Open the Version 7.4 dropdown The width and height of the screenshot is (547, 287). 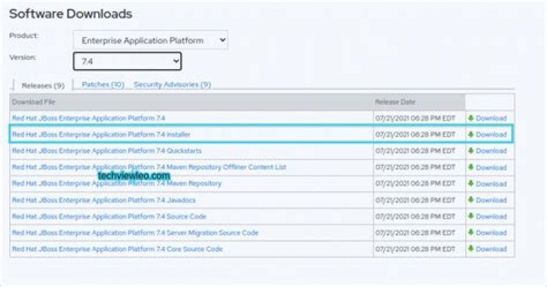point(128,61)
